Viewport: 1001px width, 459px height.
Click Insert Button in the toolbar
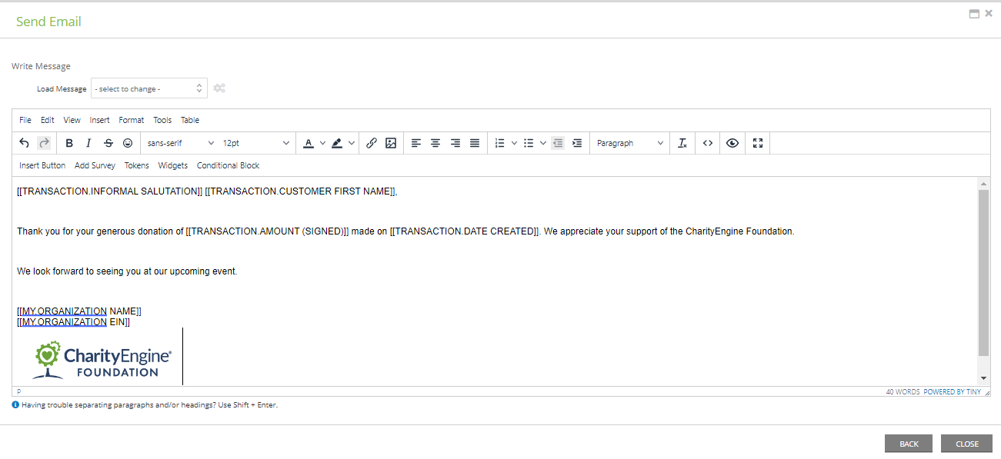(42, 165)
